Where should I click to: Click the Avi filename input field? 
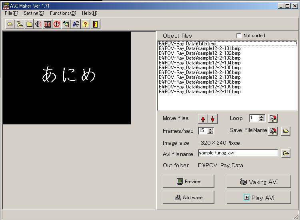pos(238,153)
